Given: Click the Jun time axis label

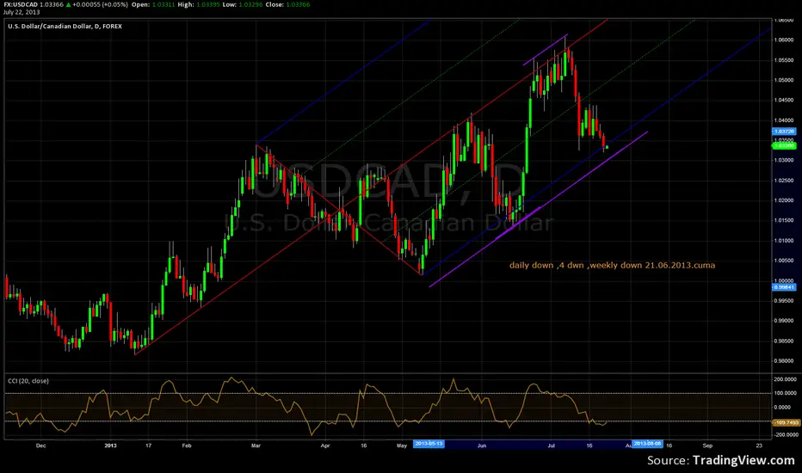Looking at the screenshot, I should pyautogui.click(x=482, y=445).
